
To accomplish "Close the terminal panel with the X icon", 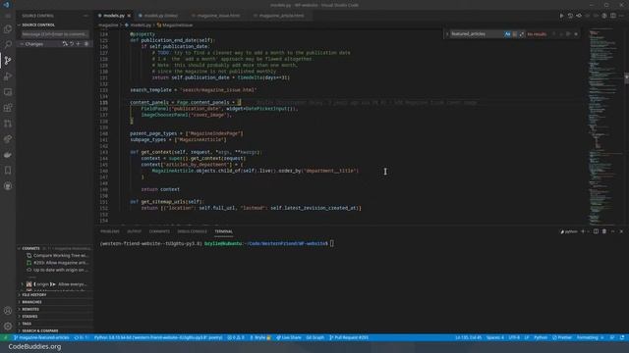I will click(621, 231).
